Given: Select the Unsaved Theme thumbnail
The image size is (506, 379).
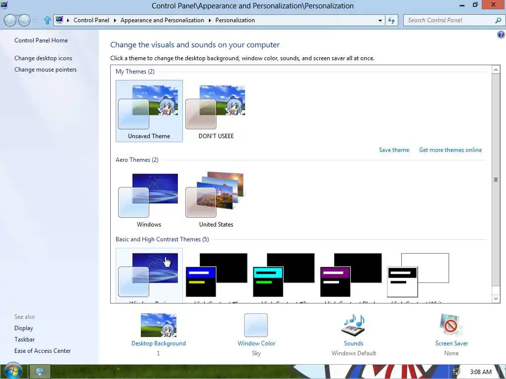Looking at the screenshot, I should pos(149,111).
